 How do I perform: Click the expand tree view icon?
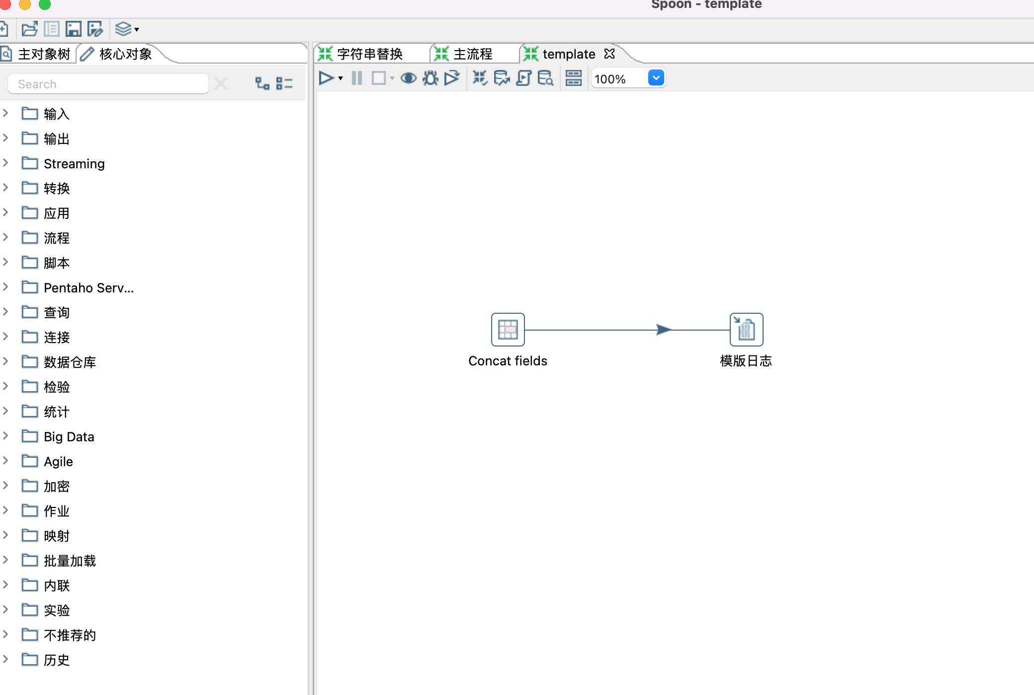coord(262,83)
